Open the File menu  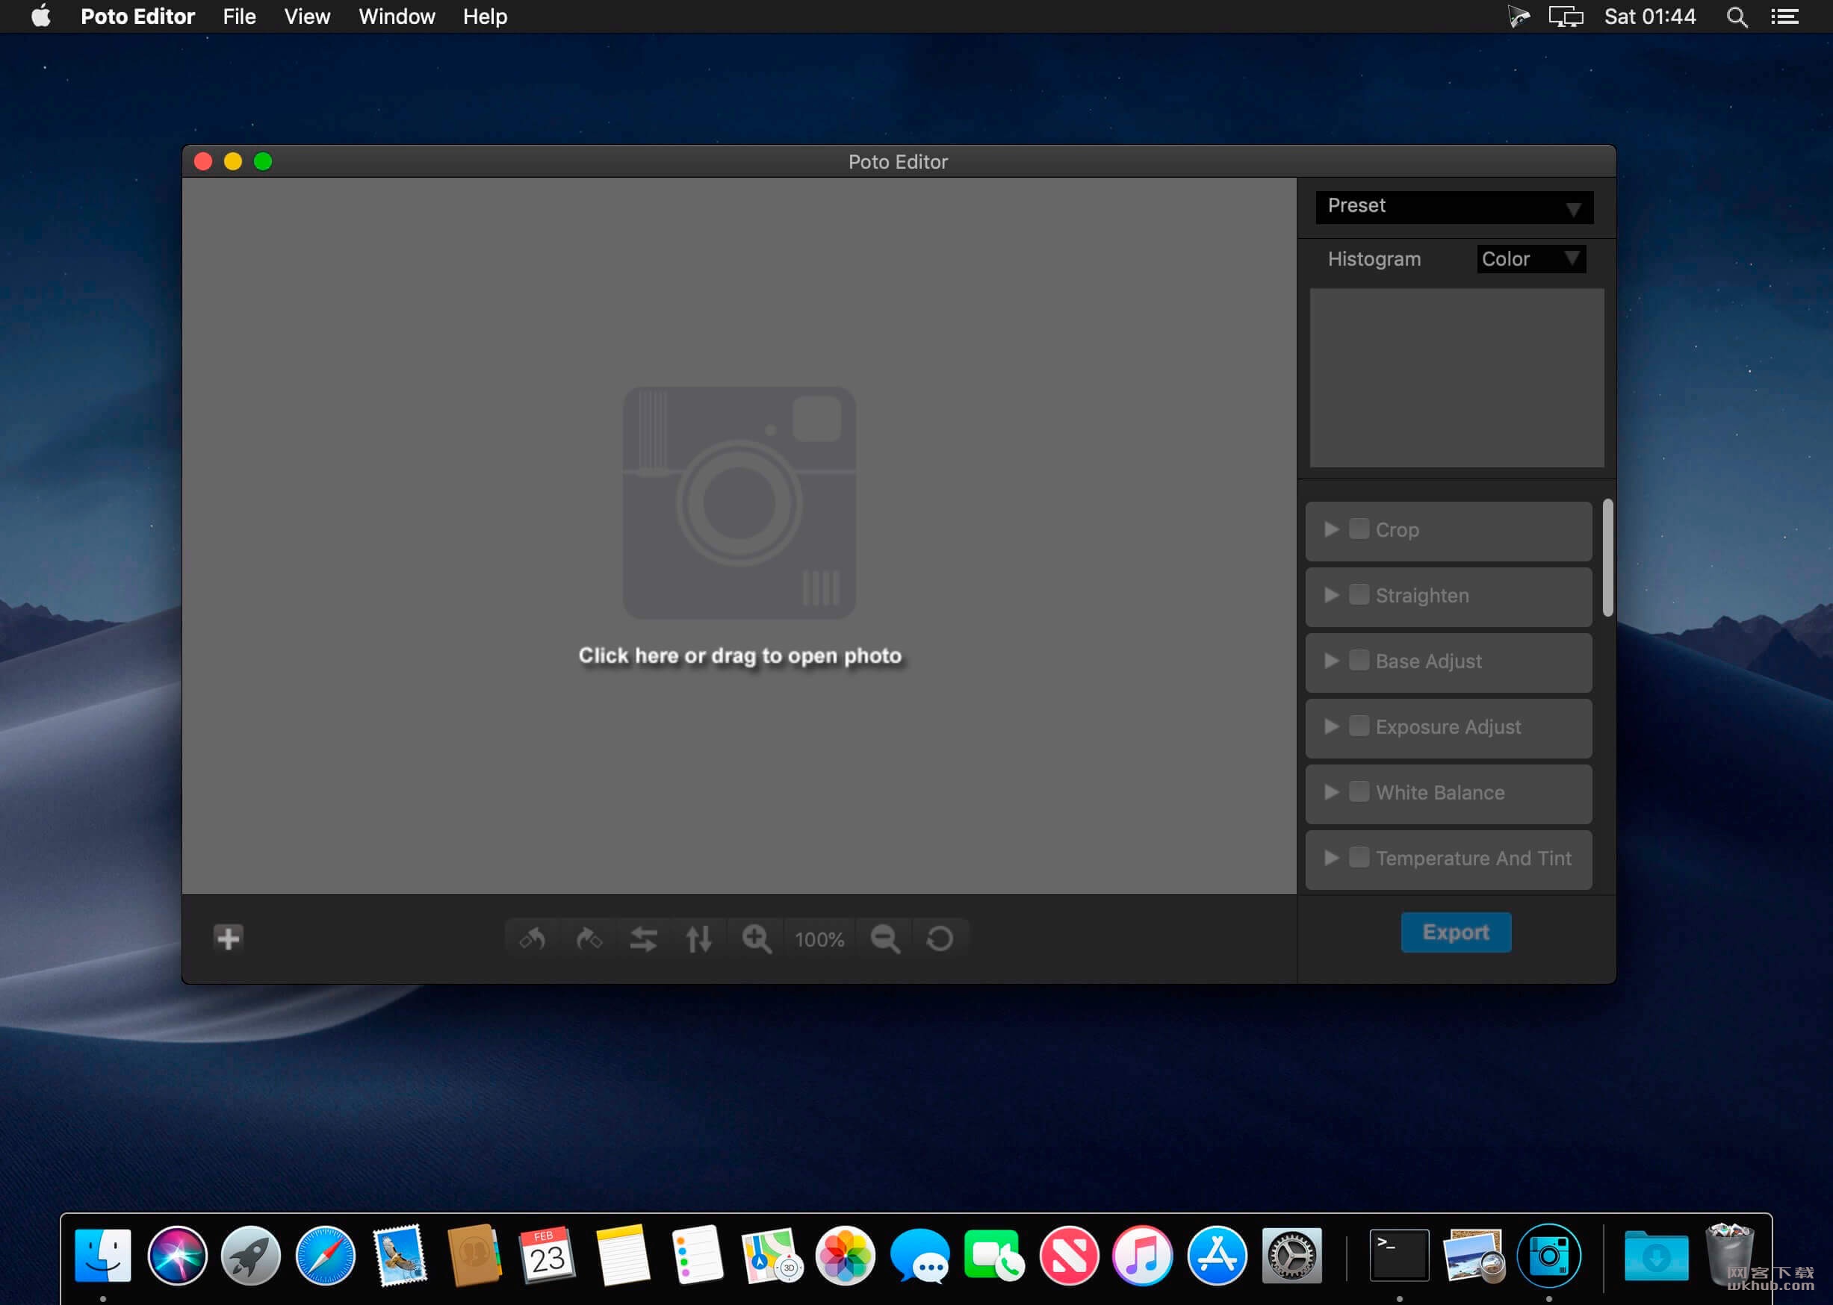tap(240, 16)
